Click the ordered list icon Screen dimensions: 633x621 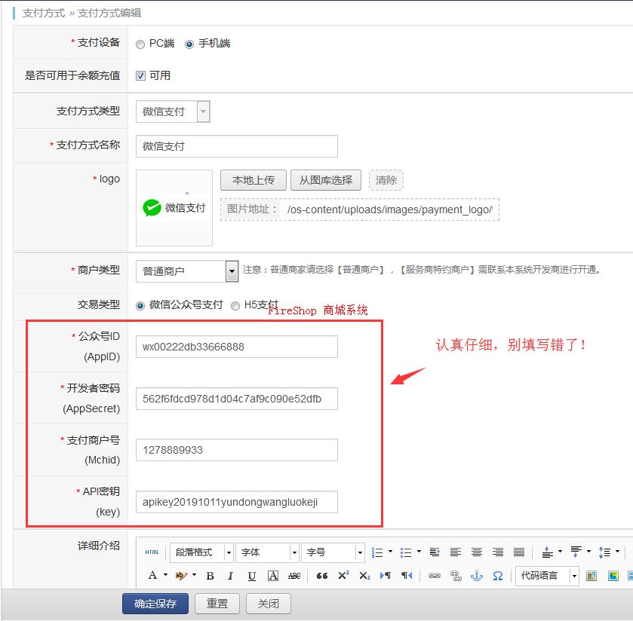coord(377,552)
